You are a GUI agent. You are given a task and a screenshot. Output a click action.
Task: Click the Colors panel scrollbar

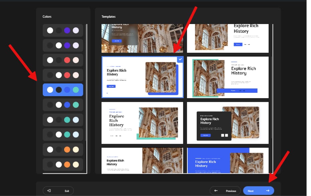coord(86,82)
